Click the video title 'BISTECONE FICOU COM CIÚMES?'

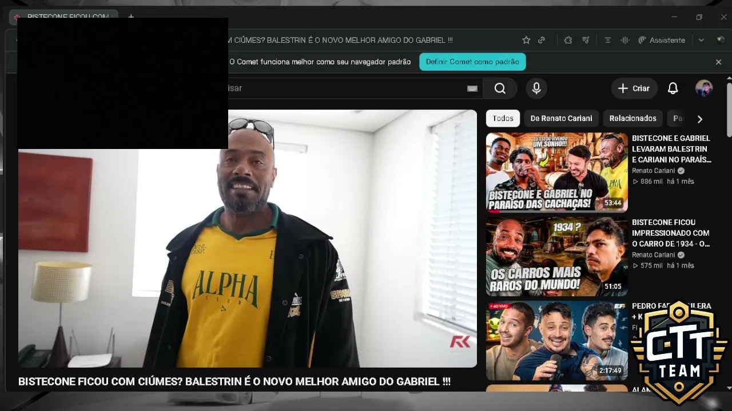pyautogui.click(x=234, y=381)
